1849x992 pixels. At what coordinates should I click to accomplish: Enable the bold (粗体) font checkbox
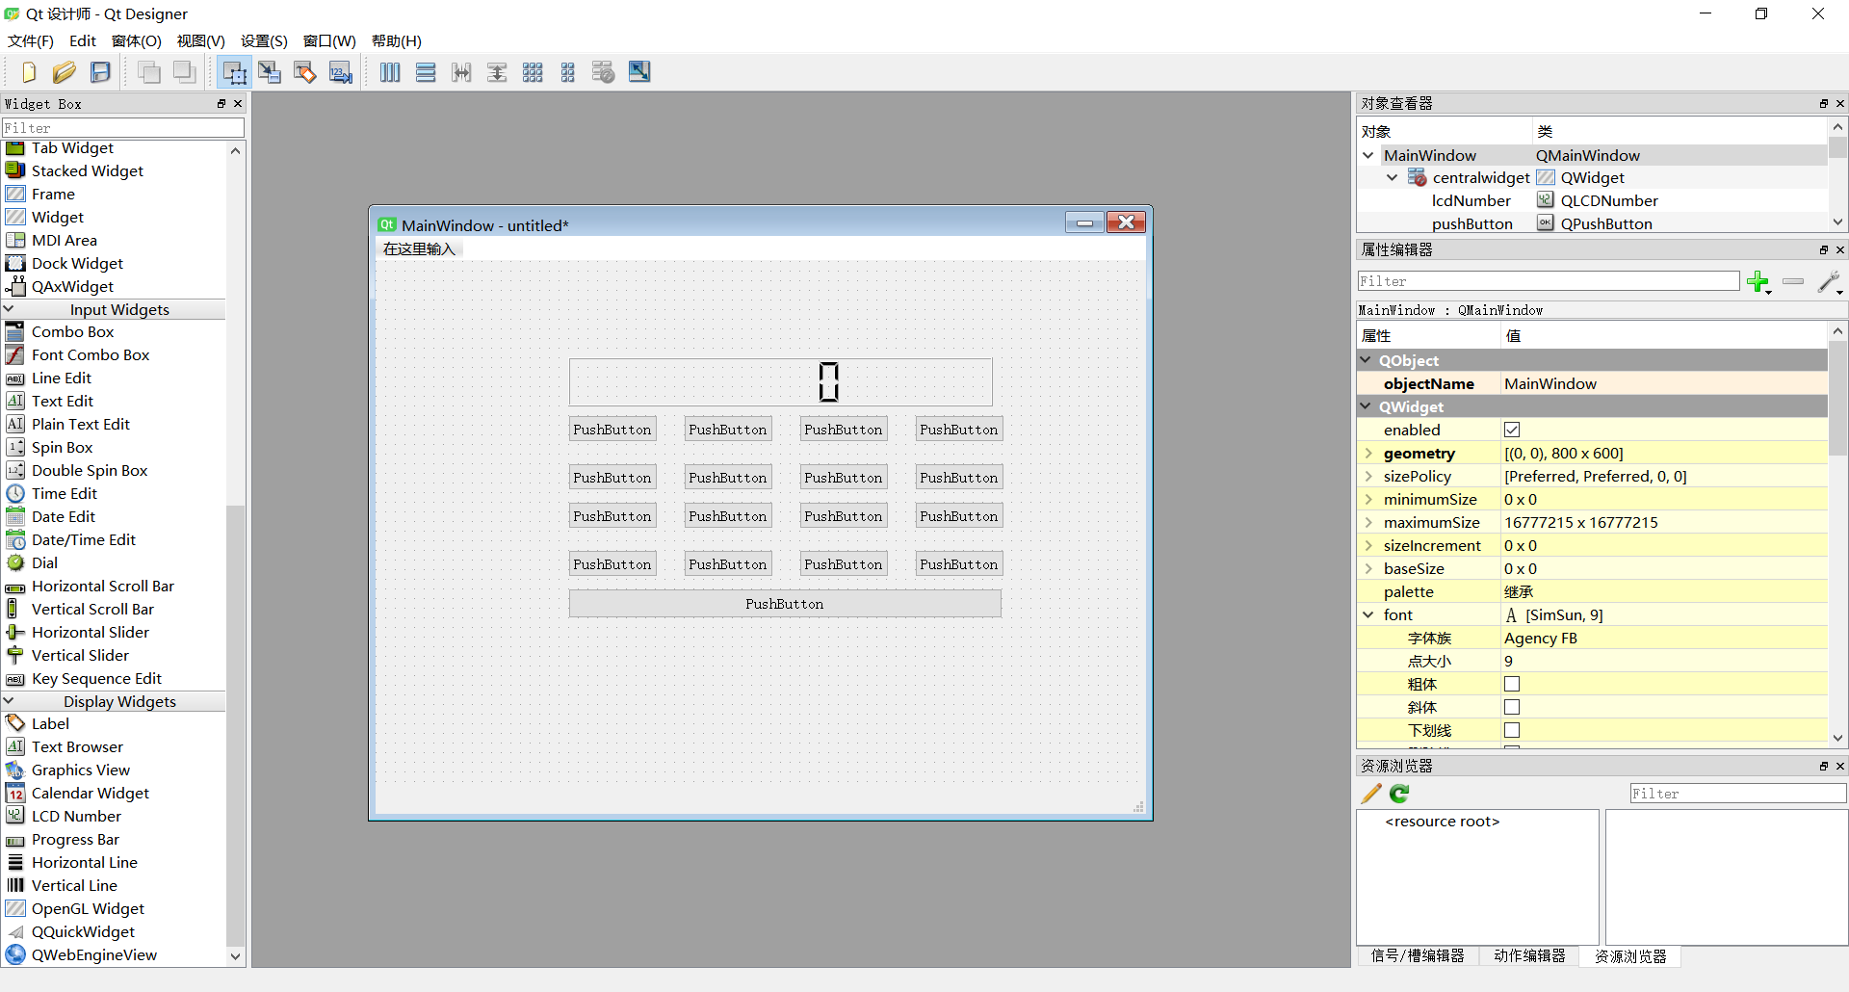click(x=1512, y=684)
